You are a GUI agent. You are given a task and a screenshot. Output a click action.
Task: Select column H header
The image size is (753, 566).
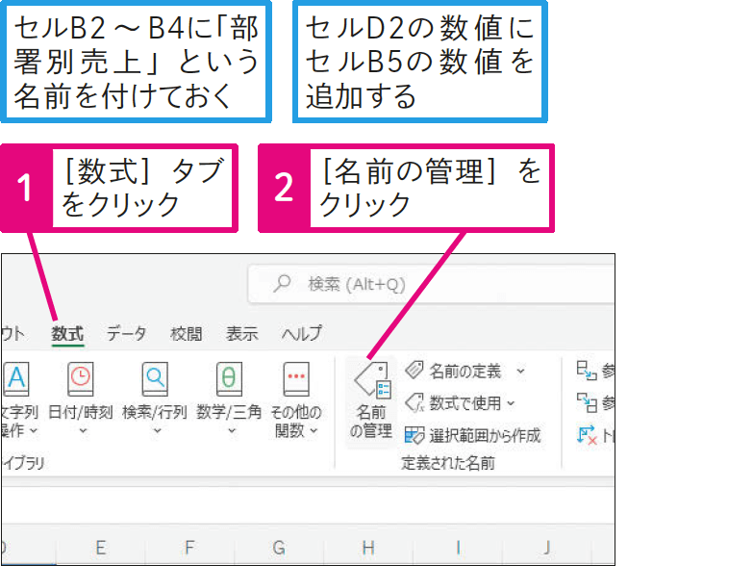coord(368,548)
